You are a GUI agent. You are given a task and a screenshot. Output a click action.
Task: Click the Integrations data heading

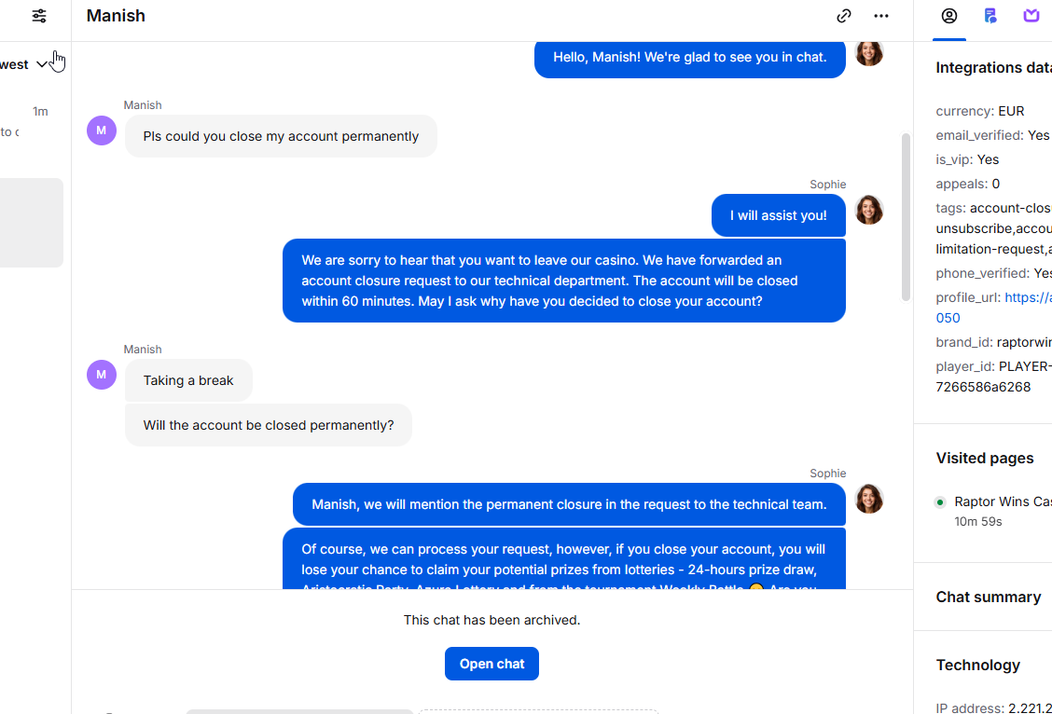click(x=993, y=68)
